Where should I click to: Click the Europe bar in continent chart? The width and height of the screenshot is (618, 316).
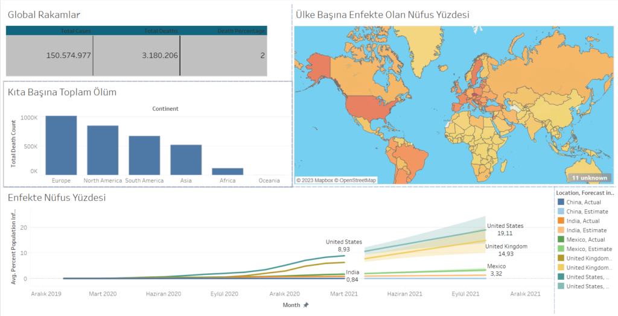61,145
